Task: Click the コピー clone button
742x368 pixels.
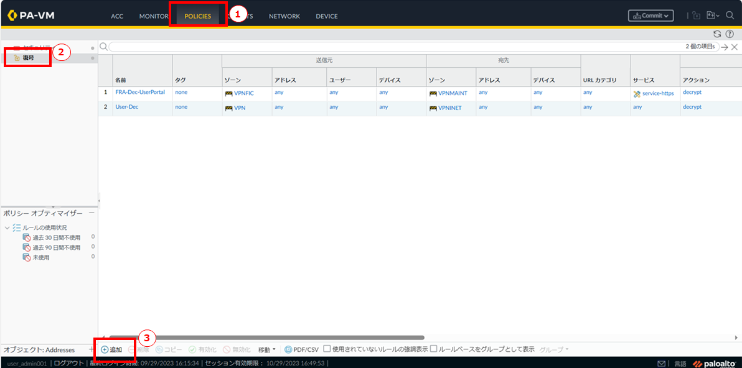Action: click(x=169, y=349)
